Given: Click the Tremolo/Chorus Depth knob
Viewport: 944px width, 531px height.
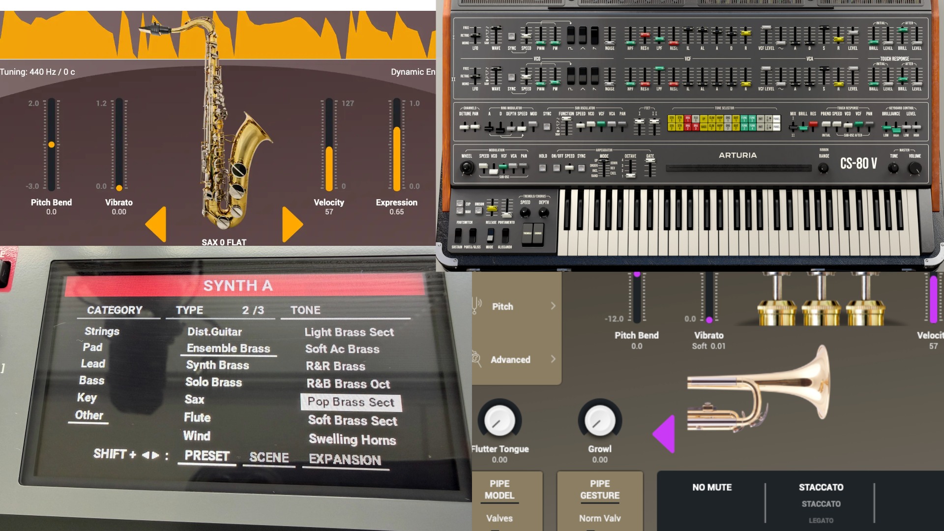Looking at the screenshot, I should pyautogui.click(x=543, y=212).
